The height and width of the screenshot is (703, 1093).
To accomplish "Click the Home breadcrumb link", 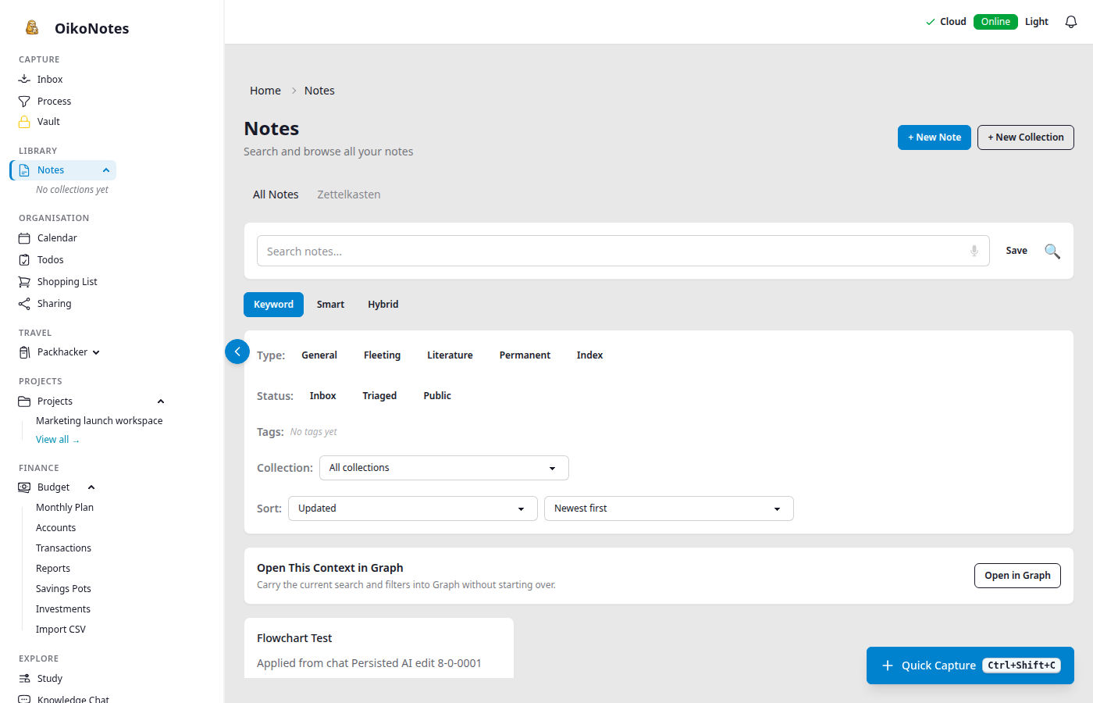I will pyautogui.click(x=265, y=91).
